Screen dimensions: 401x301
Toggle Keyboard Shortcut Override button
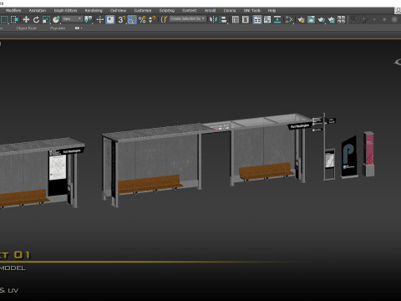[x=110, y=19]
